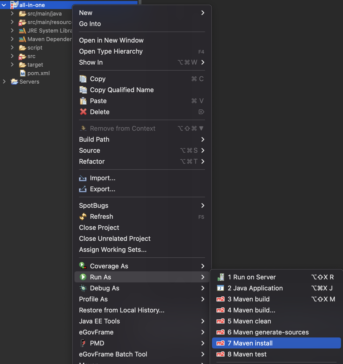Open the Profile As submenu
The image size is (343, 364).
(x=142, y=299)
